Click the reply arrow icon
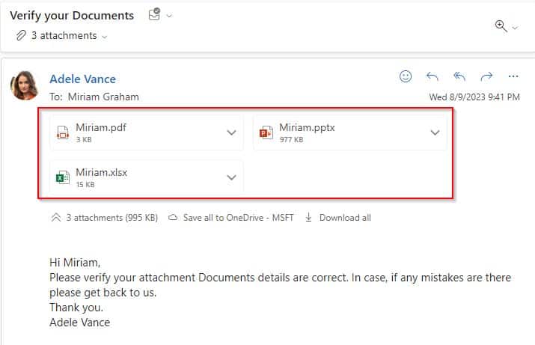The width and height of the screenshot is (535, 345). pyautogui.click(x=432, y=76)
